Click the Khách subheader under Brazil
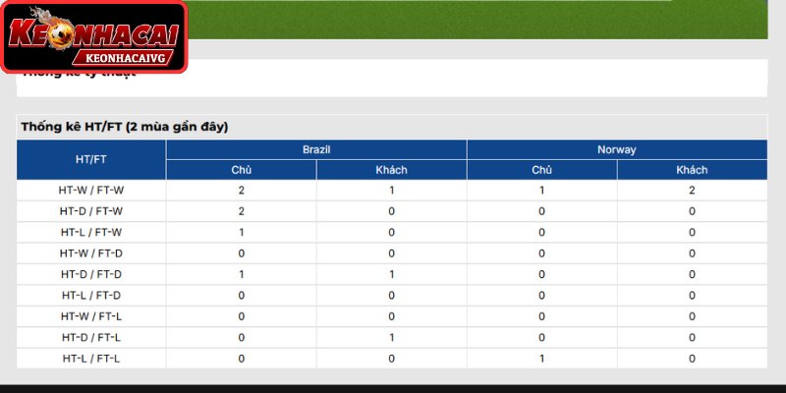786x393 pixels. [x=391, y=170]
